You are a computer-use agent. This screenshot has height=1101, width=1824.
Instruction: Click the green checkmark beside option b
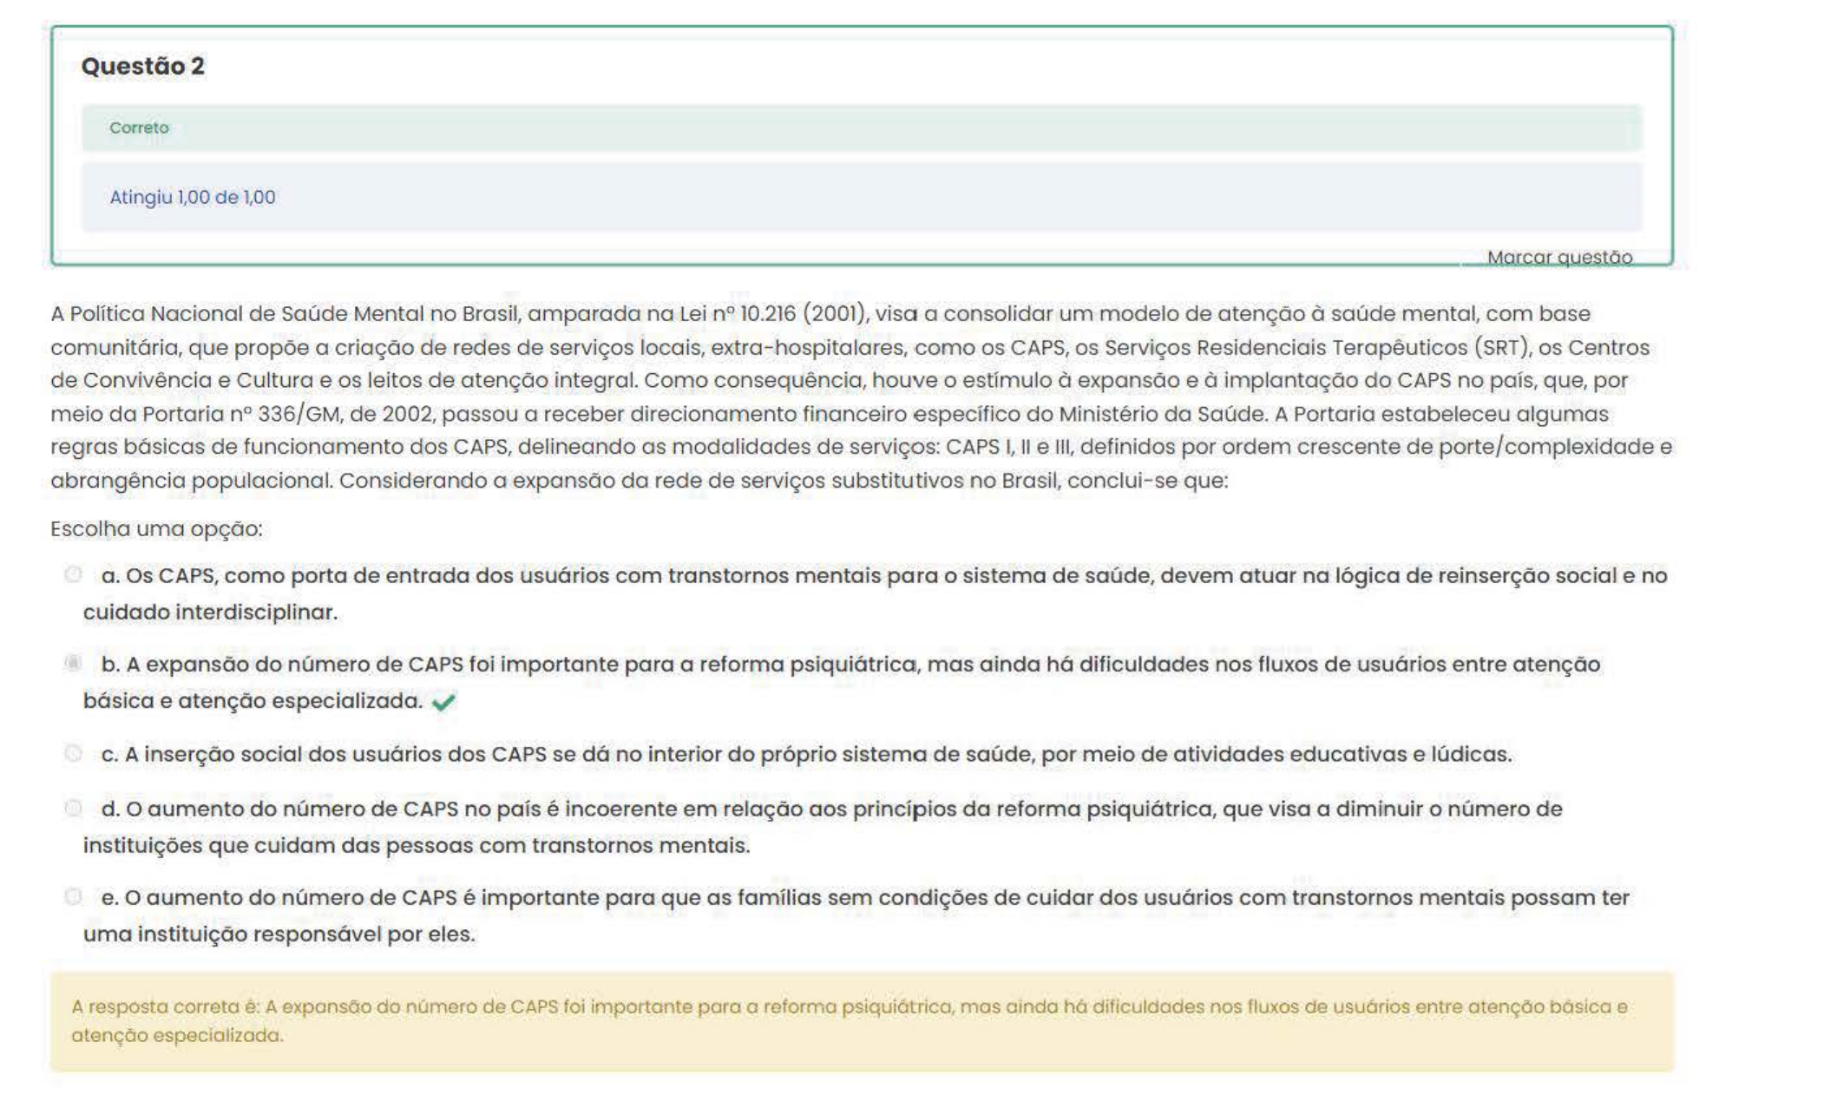pos(443,702)
